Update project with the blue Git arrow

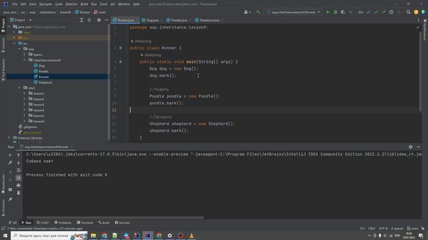coord(368,12)
